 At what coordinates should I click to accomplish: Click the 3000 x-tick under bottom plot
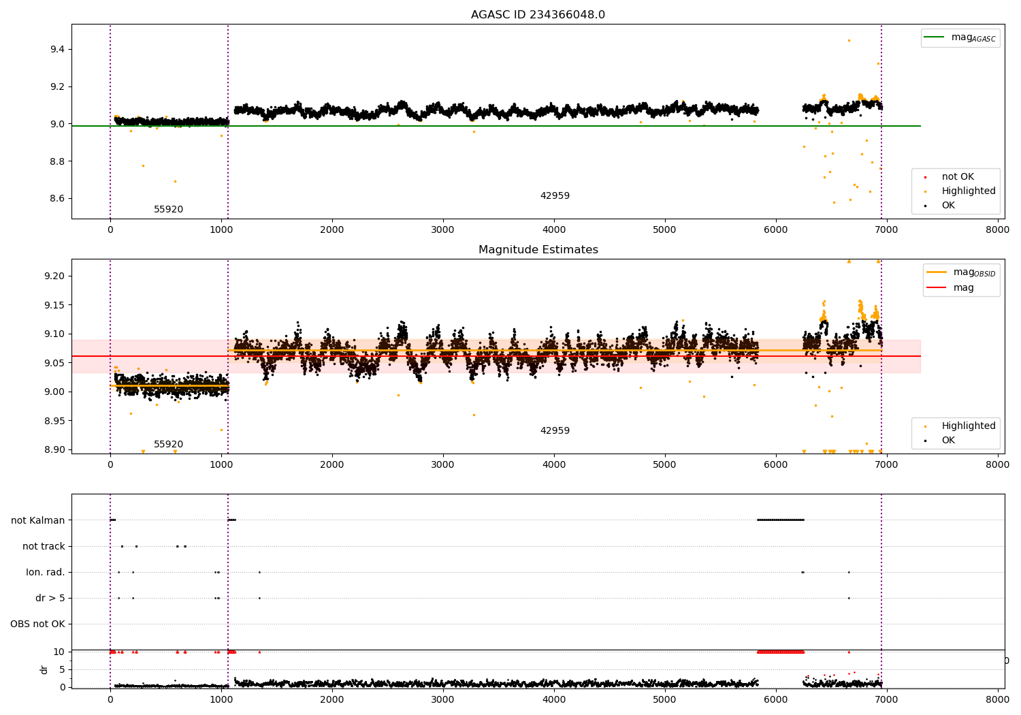(443, 699)
